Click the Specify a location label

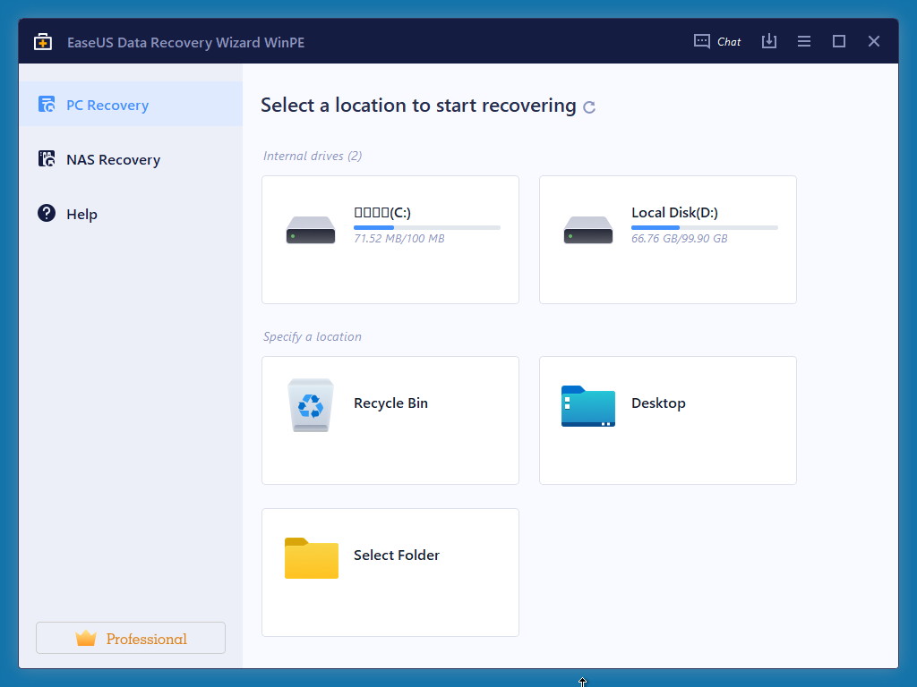pyautogui.click(x=313, y=336)
